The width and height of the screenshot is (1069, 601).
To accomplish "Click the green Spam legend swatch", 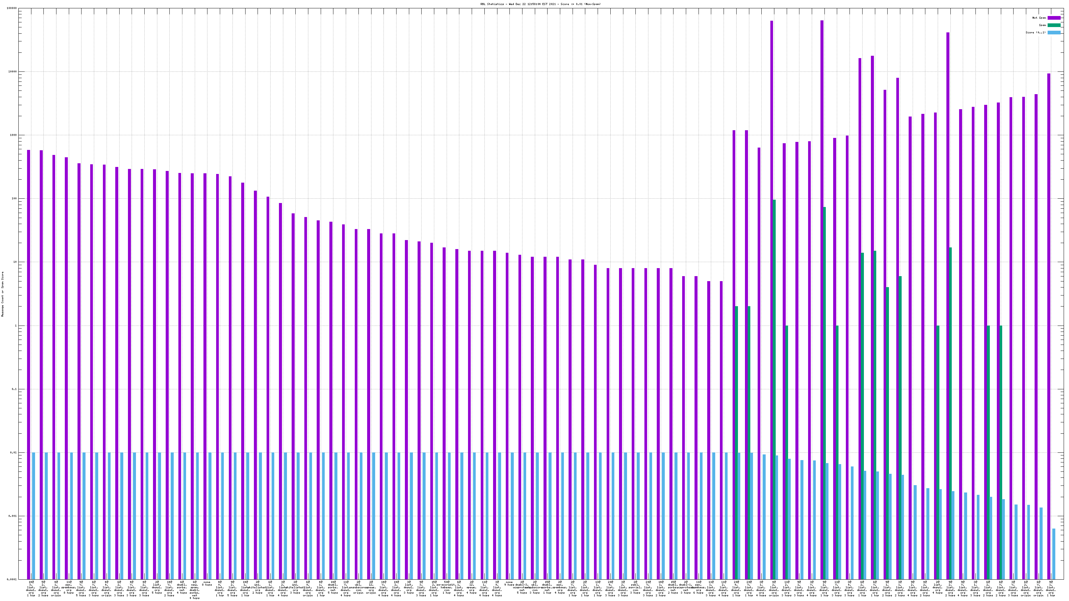I will tap(1054, 25).
